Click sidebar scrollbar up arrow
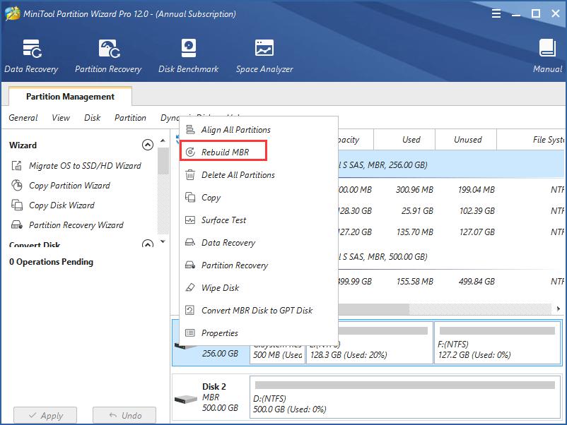This screenshot has height=425, width=567. tap(163, 140)
